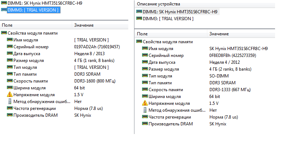Click memory chip icon of left highlighted DIMM3 entry
The height and width of the screenshot is (147, 287).
pos(4,9)
